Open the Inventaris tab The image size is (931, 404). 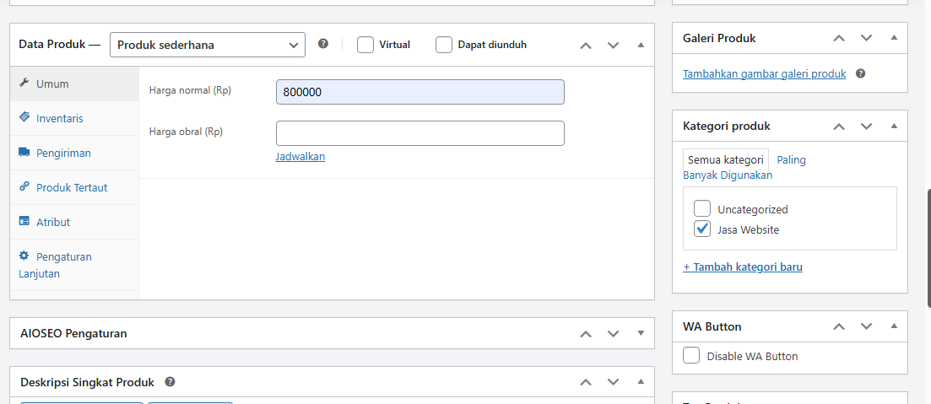59,119
